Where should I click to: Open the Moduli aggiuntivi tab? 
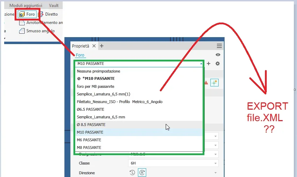coord(26,6)
